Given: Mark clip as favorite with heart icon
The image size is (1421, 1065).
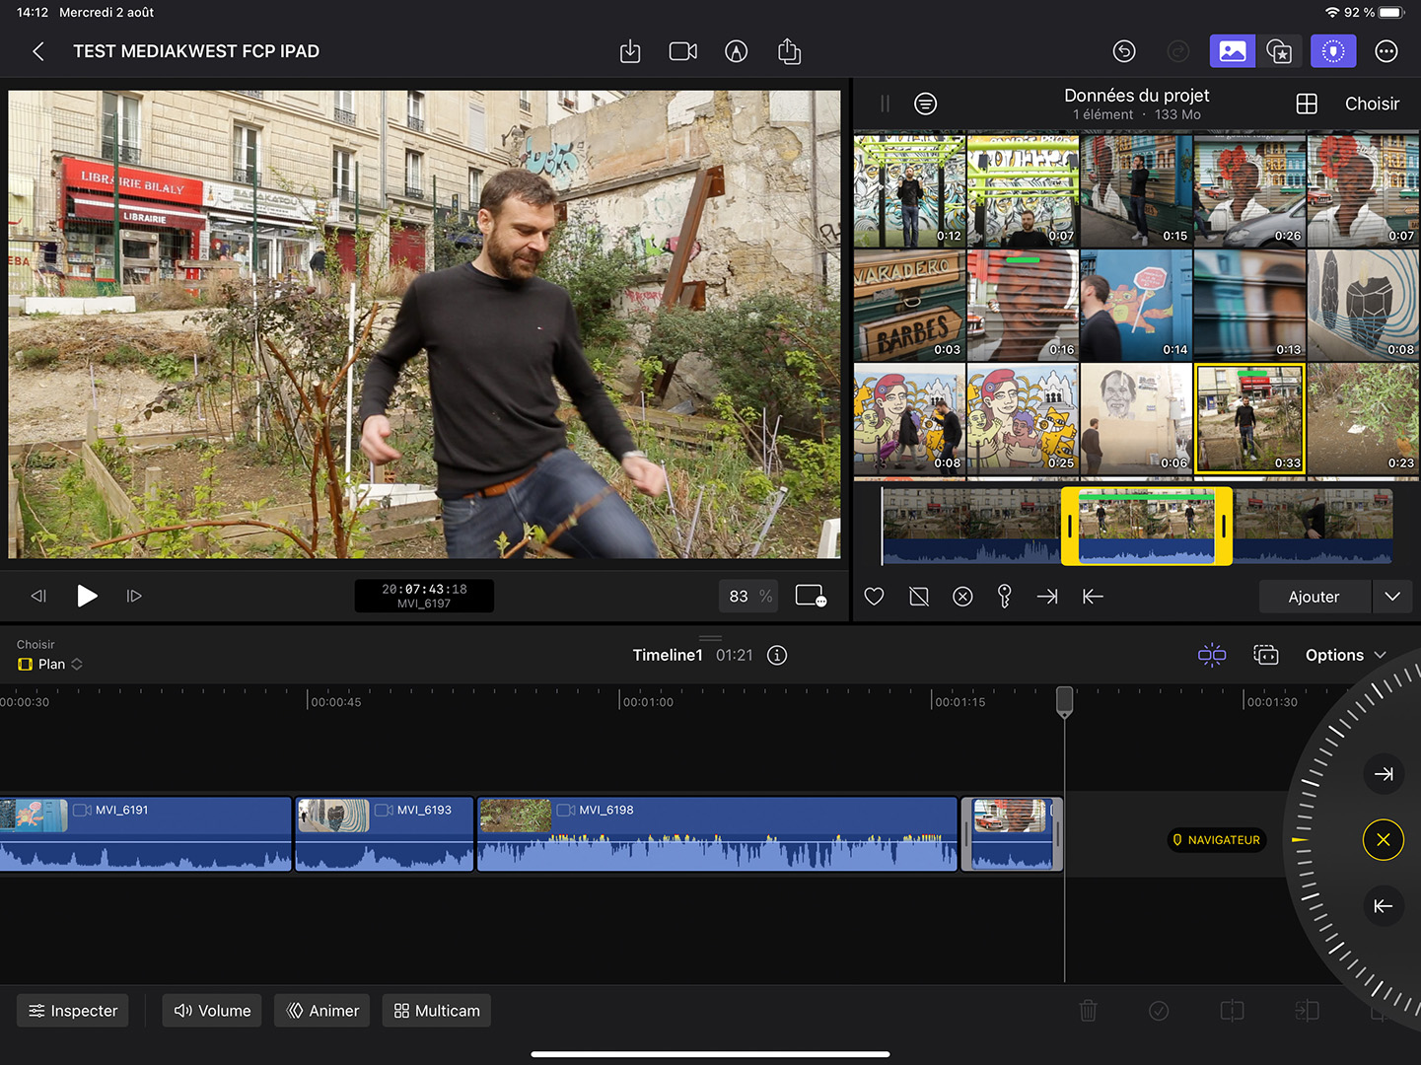Looking at the screenshot, I should coord(874,597).
